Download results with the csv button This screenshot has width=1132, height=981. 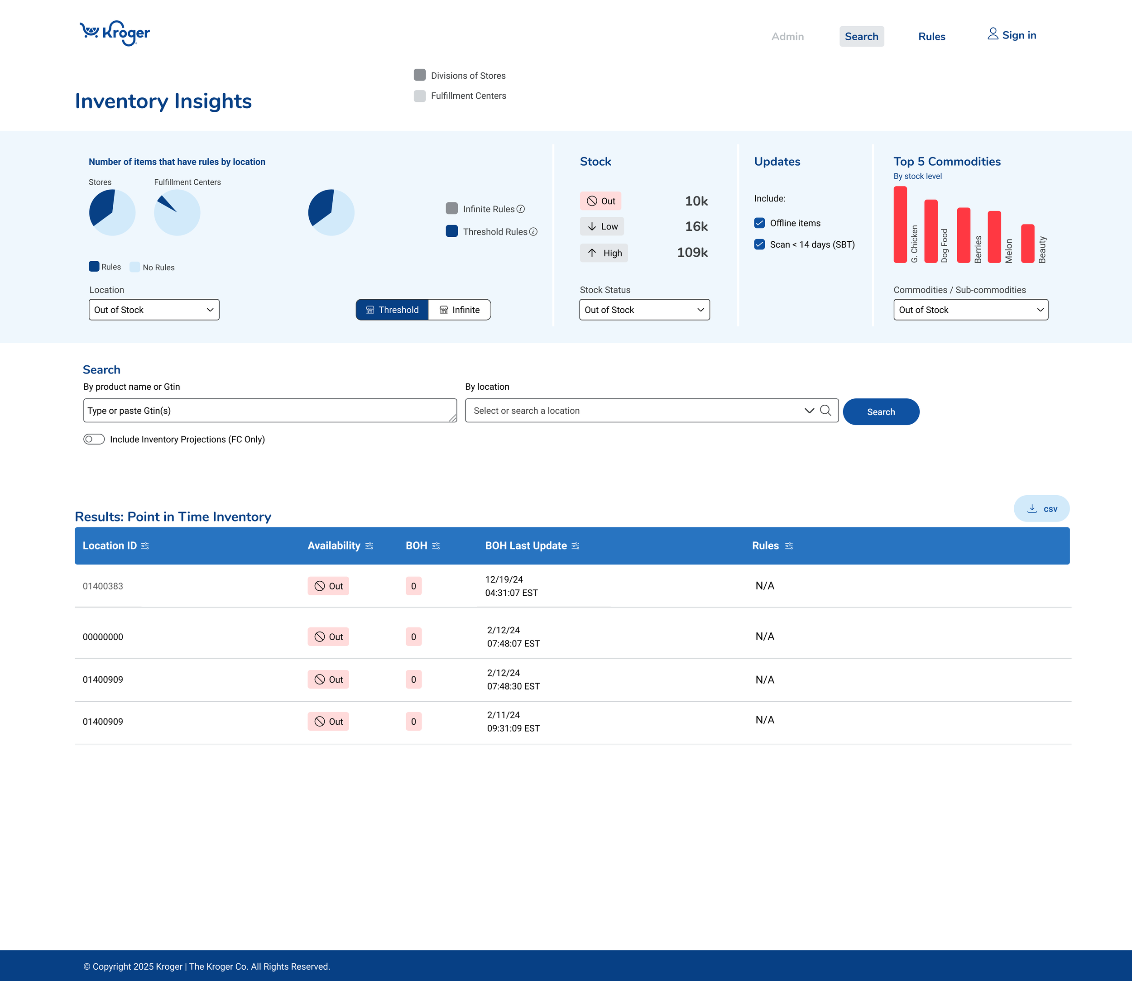[1041, 508]
